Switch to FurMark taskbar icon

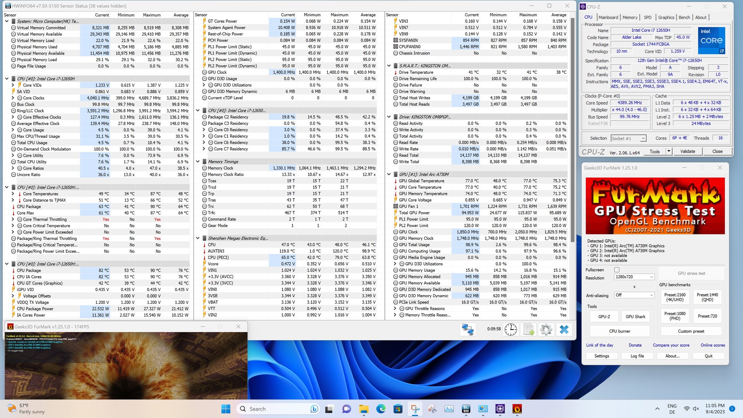[517, 409]
